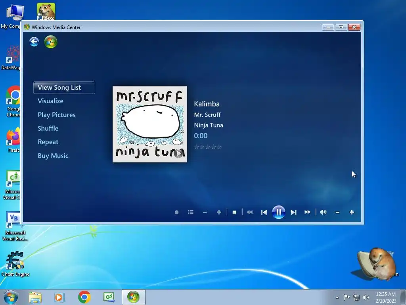Mute audio with the speaker icon
The width and height of the screenshot is (406, 305).
pyautogui.click(x=323, y=212)
